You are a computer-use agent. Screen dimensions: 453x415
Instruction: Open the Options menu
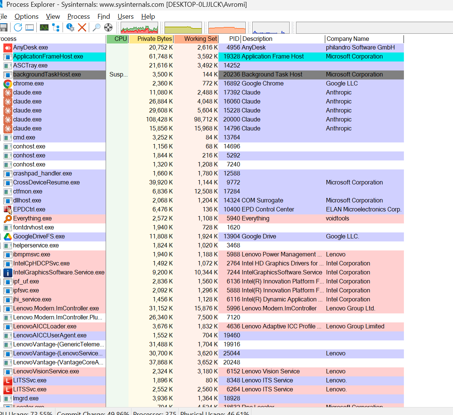tap(26, 16)
